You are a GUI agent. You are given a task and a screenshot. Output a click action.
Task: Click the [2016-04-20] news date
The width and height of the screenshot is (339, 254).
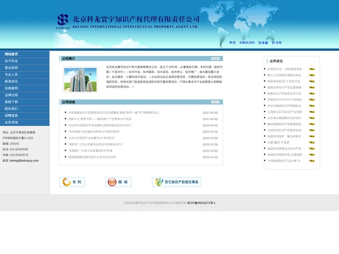(x=210, y=125)
